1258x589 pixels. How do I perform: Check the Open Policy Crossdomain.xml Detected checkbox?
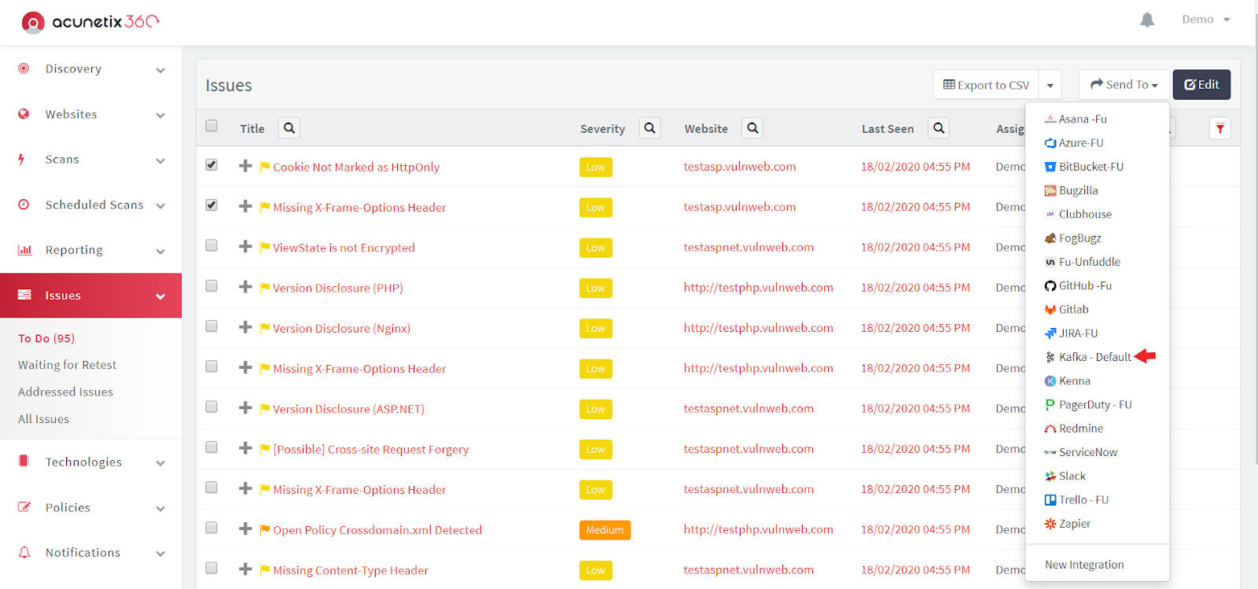tap(212, 528)
